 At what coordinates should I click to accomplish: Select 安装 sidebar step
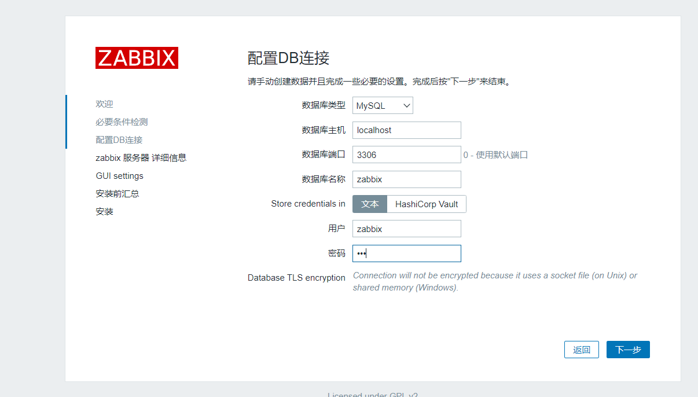104,212
